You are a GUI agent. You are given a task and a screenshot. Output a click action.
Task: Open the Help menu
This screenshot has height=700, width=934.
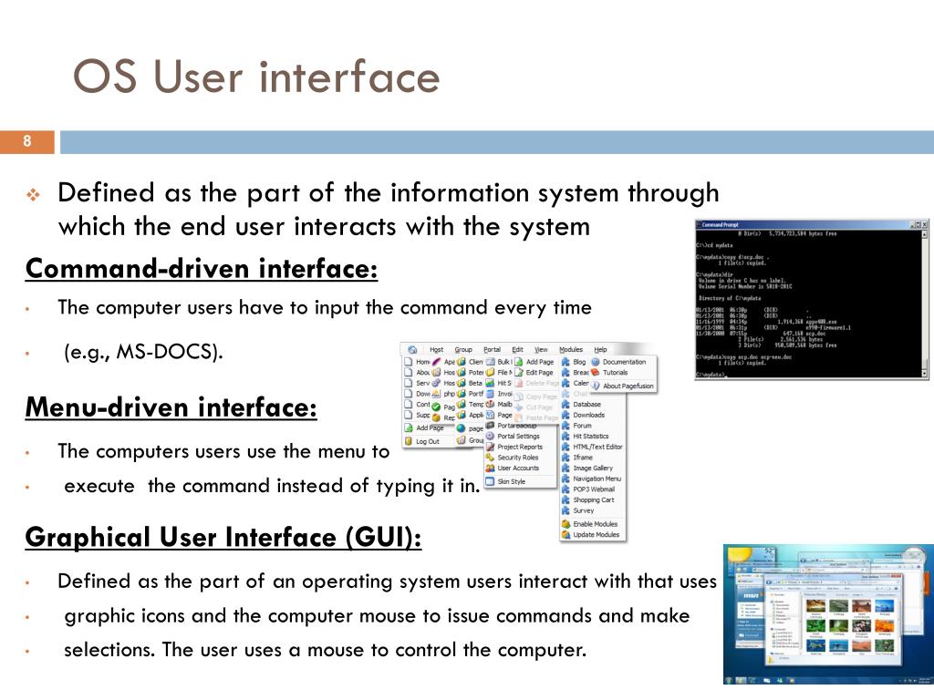[x=600, y=349]
